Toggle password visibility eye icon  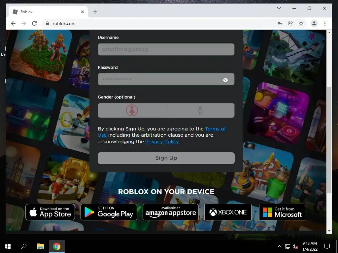225,80
